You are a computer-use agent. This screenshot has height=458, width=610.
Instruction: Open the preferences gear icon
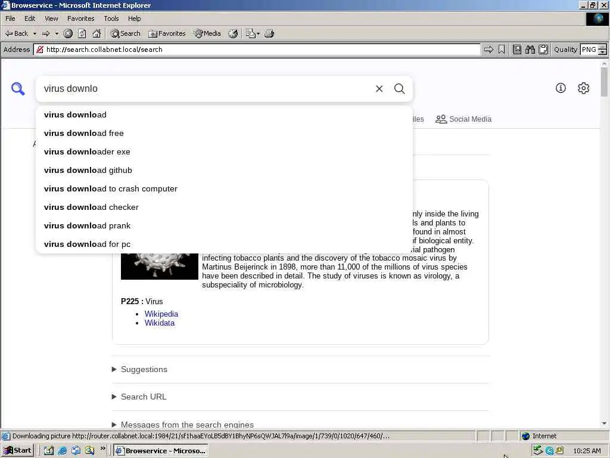584,88
